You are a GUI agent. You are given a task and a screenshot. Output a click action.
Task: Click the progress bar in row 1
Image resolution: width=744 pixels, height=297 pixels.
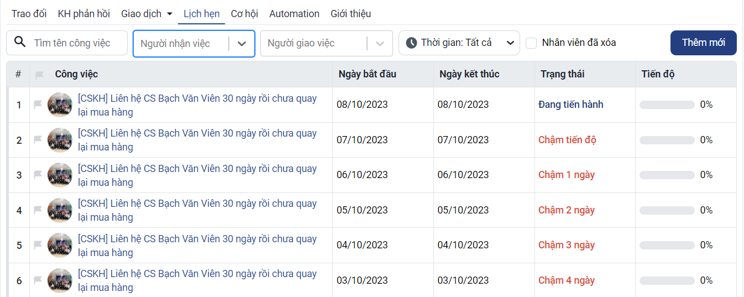coord(667,105)
